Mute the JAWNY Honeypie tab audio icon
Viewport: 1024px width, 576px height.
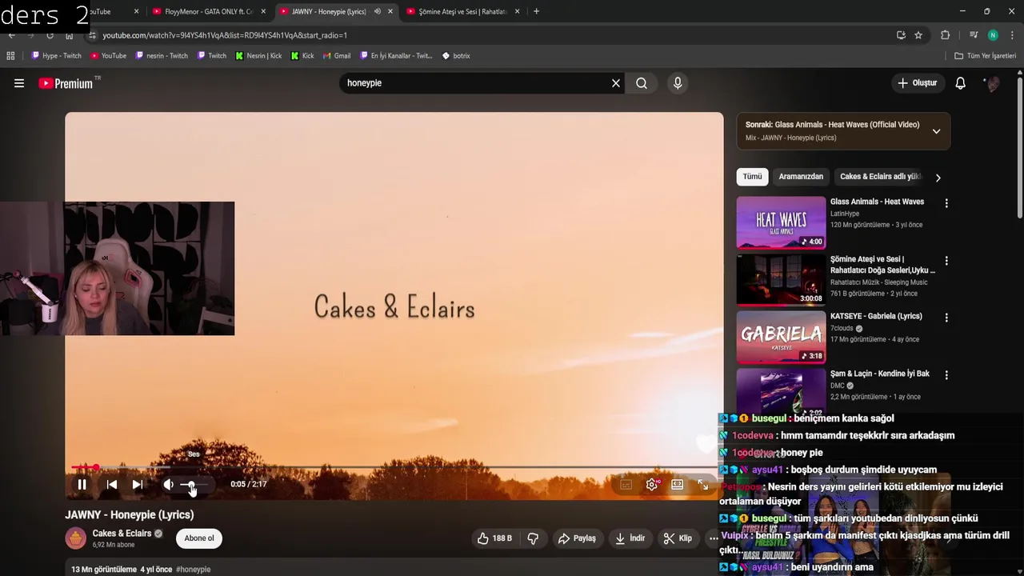[x=378, y=12]
